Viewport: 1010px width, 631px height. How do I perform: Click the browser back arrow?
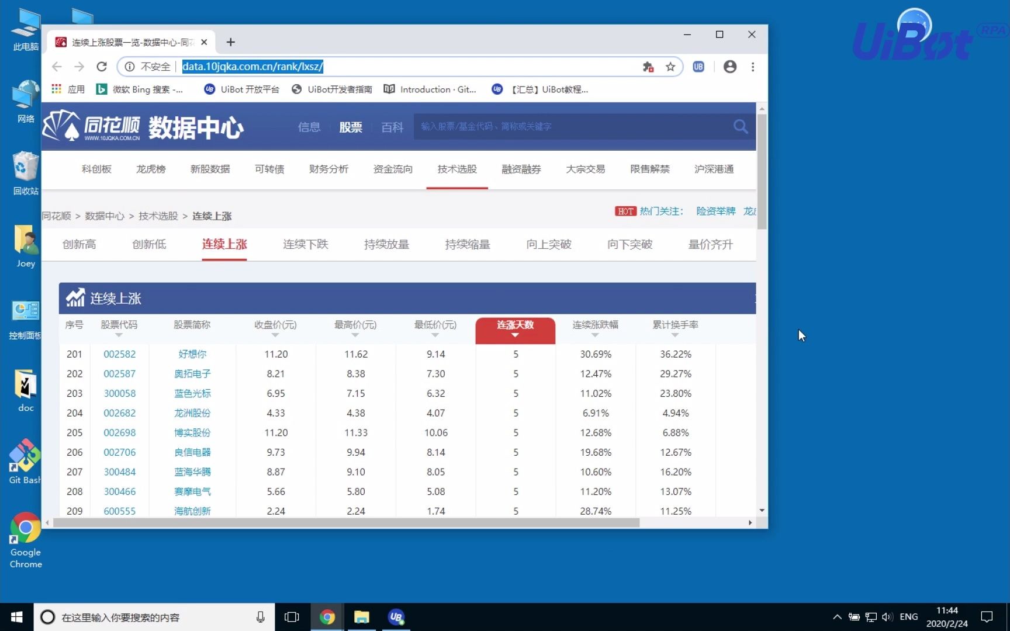point(56,67)
